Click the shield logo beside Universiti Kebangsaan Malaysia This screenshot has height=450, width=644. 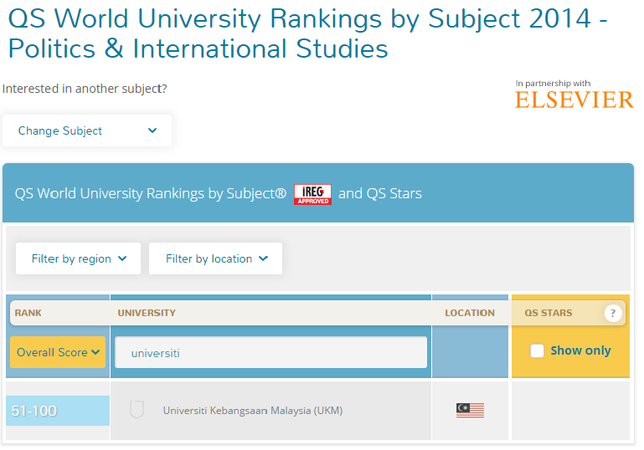coord(137,410)
